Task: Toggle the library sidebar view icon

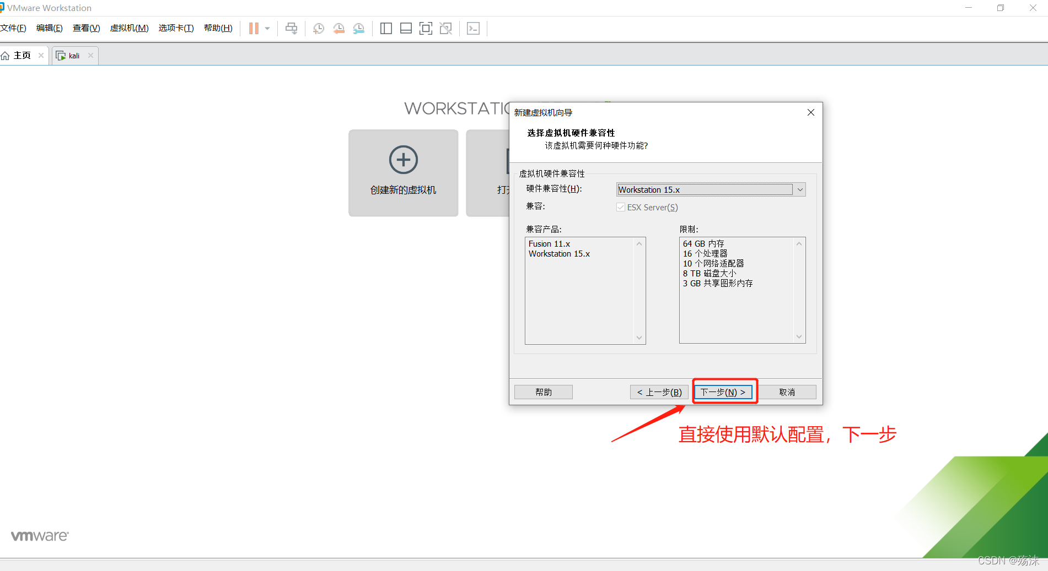Action: pyautogui.click(x=386, y=29)
